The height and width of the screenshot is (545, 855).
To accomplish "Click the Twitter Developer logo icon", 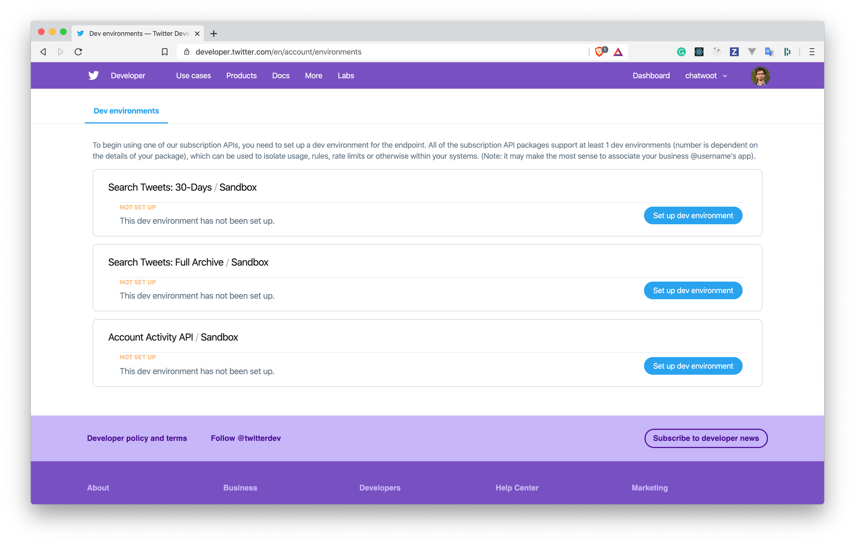I will coord(93,75).
